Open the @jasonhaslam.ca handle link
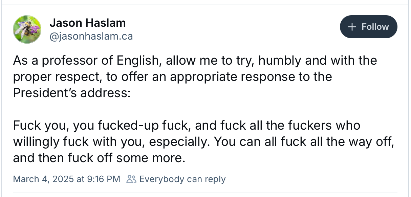Image resolution: width=411 pixels, height=197 pixels. (x=91, y=36)
